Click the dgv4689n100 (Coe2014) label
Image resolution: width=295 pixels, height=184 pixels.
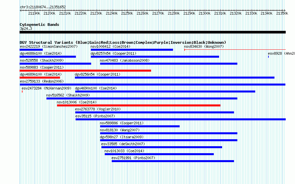tap(41, 74)
